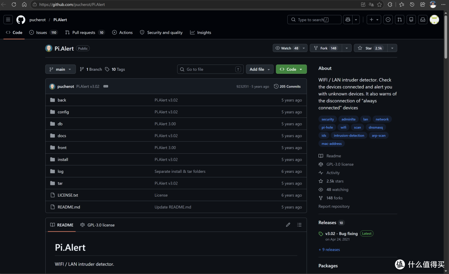Open the GitHub hamburger navigation menu
The width and height of the screenshot is (449, 274).
click(8, 20)
